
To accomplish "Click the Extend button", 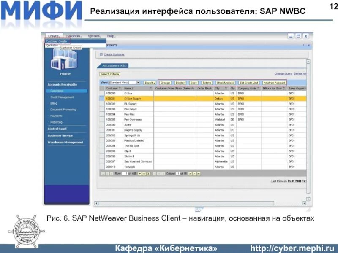I will (x=207, y=83).
